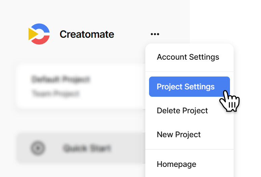Choose the highlighted Project Settings entry

point(190,87)
